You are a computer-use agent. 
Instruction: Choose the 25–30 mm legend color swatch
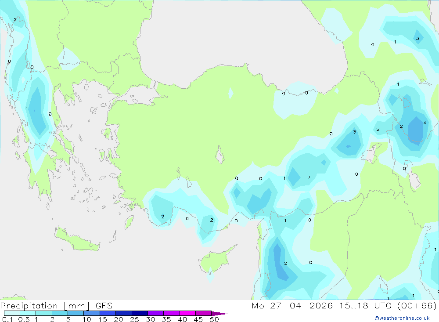(140, 313)
